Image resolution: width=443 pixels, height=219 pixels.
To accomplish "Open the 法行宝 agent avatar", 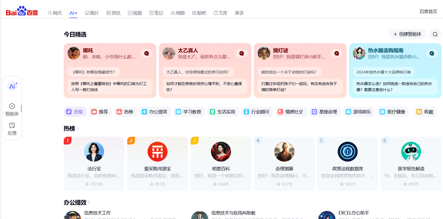I will pos(94,152).
